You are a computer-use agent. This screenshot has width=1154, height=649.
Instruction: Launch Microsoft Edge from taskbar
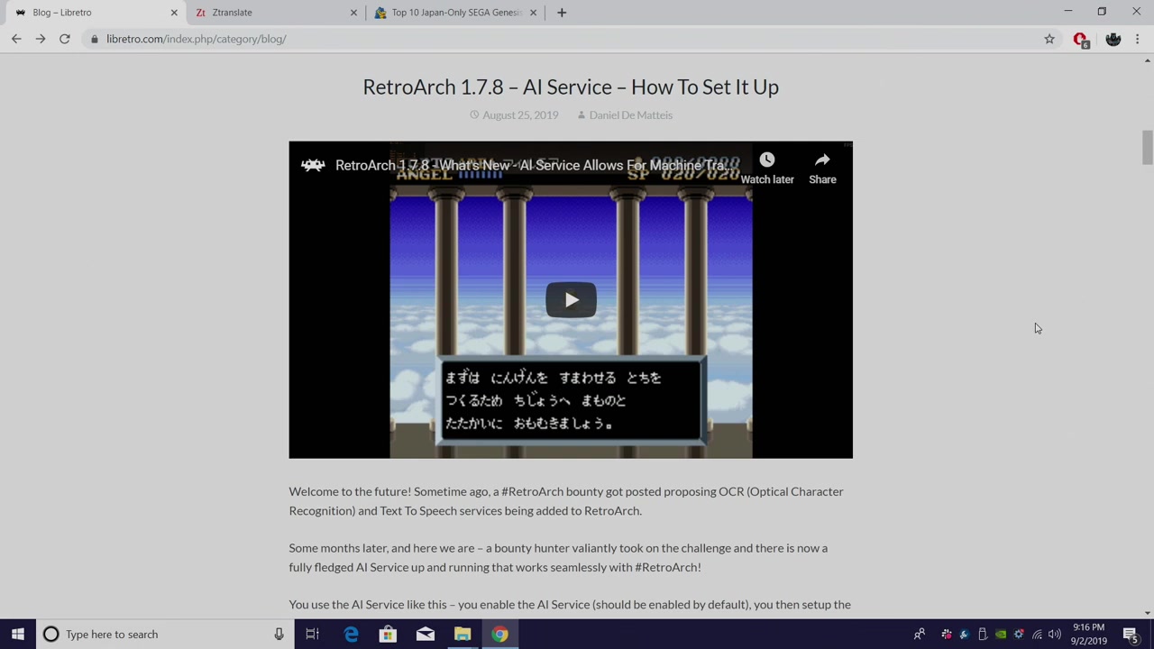click(351, 635)
